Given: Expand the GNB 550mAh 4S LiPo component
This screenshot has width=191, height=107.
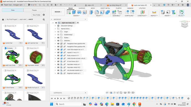Looking at the screenshot, I should click(55, 58).
